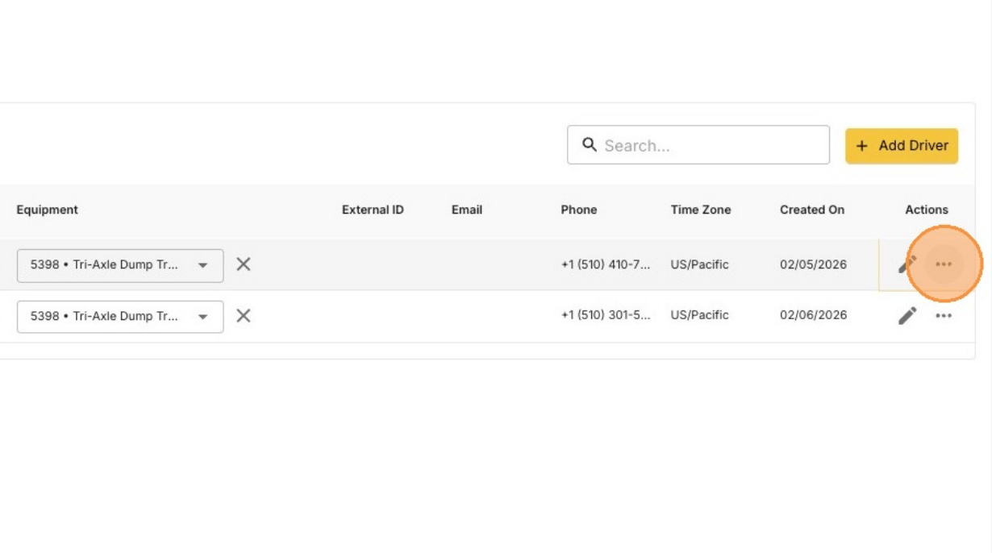
Task: Open more options menu in 02/05/2026 row
Action: [x=944, y=264]
